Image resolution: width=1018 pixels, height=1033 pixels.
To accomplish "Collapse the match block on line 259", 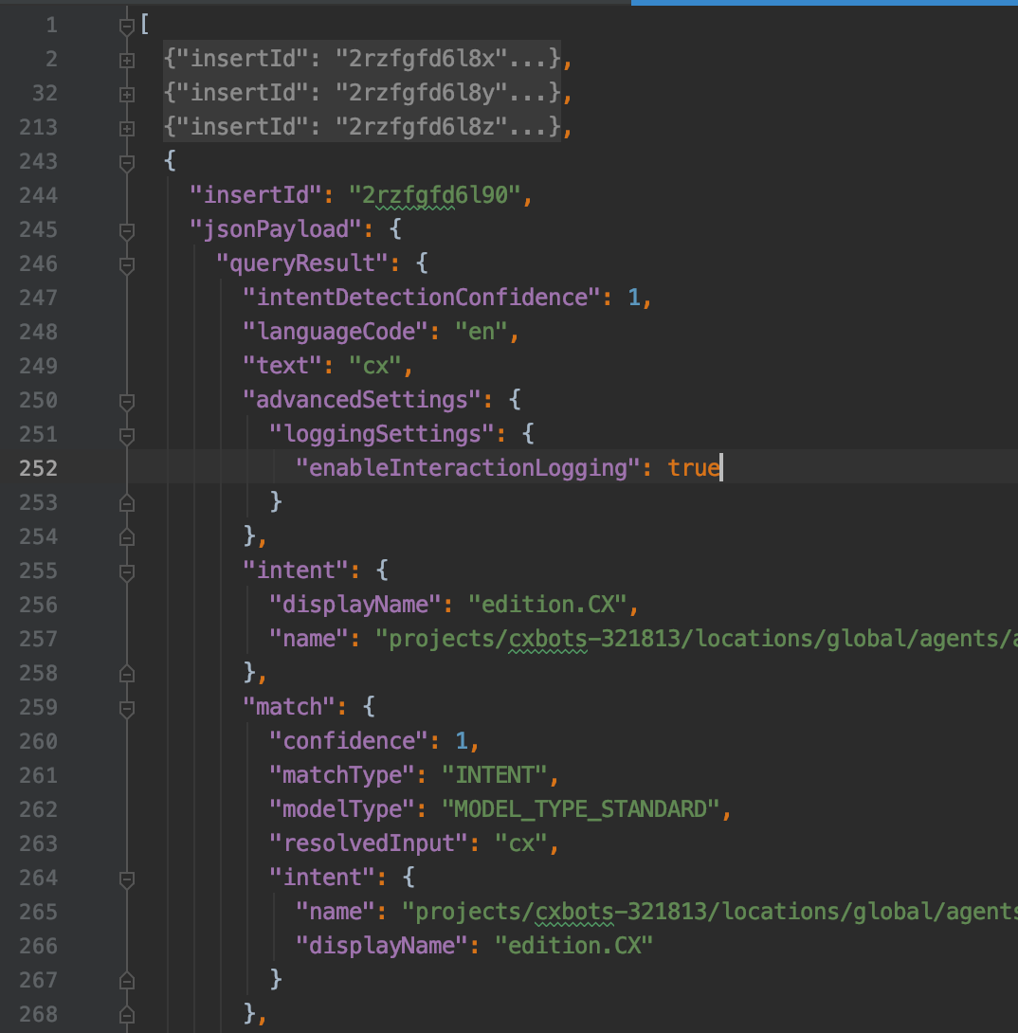I will (x=126, y=708).
